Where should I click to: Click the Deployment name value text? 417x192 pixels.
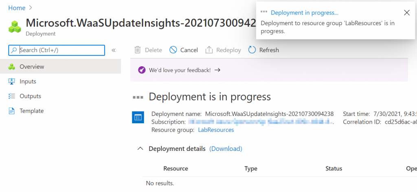point(270,114)
